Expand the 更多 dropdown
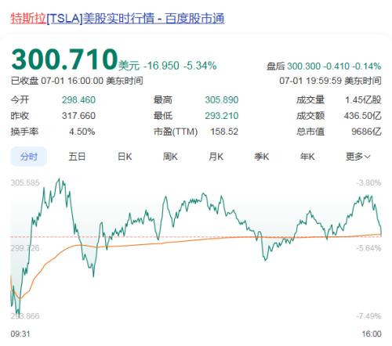Screen dimensions: 392x346 click(358, 157)
